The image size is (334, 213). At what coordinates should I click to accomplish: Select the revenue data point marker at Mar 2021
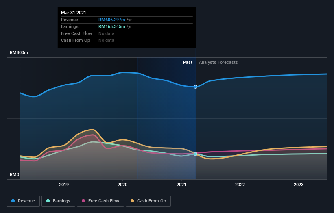coord(196,87)
